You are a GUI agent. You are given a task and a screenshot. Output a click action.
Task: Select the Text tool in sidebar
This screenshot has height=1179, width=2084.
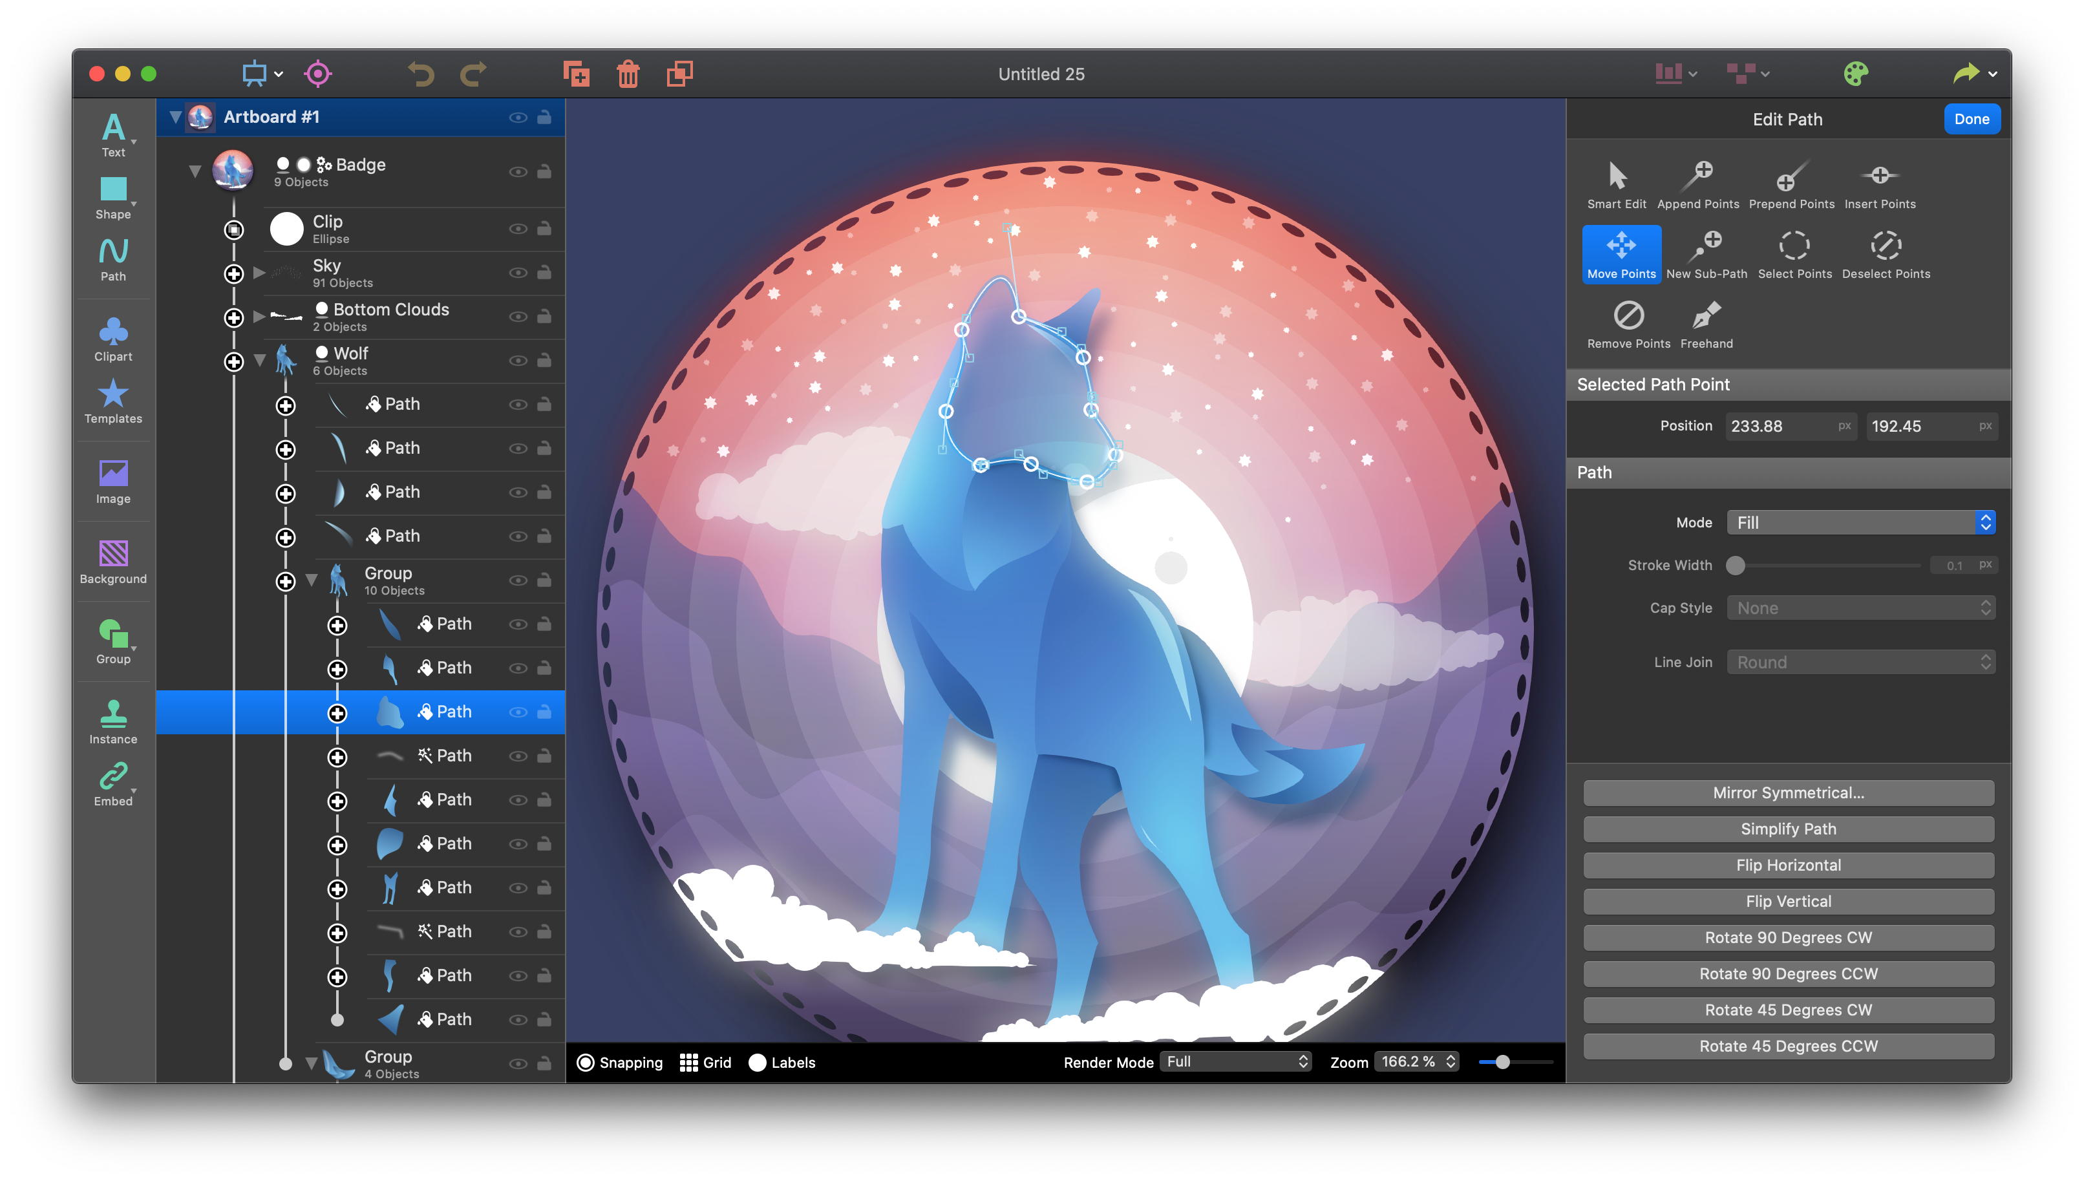coord(113,135)
